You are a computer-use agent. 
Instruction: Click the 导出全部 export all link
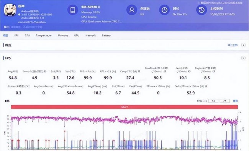click(233, 45)
